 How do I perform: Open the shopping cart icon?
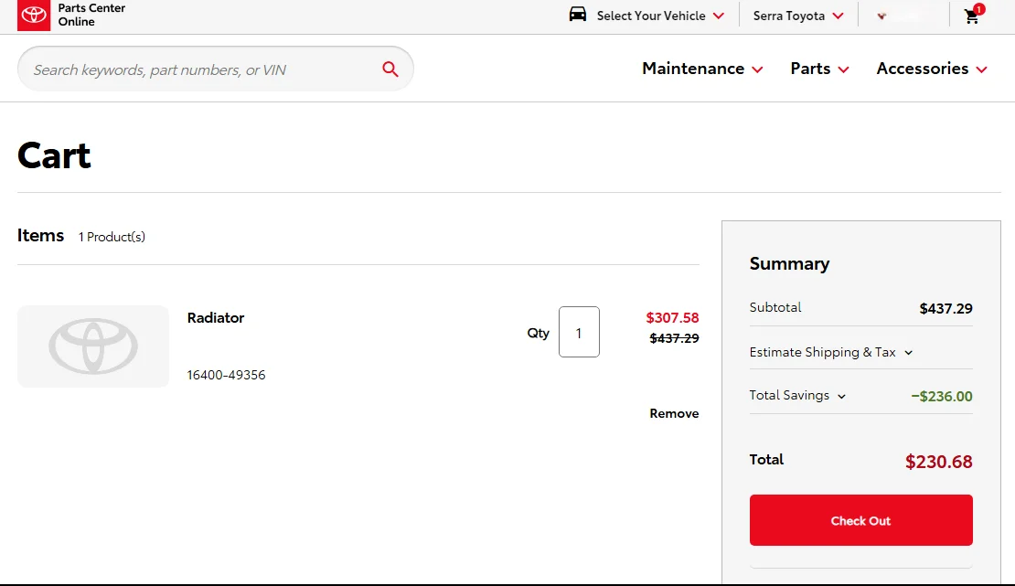[970, 17]
